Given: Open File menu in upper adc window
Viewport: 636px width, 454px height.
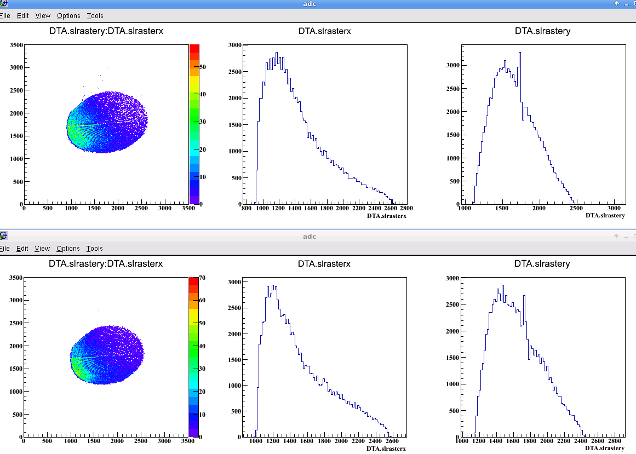Looking at the screenshot, I should pos(4,16).
